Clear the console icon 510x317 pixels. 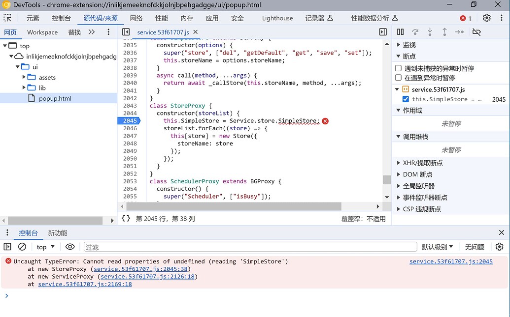pyautogui.click(x=22, y=247)
